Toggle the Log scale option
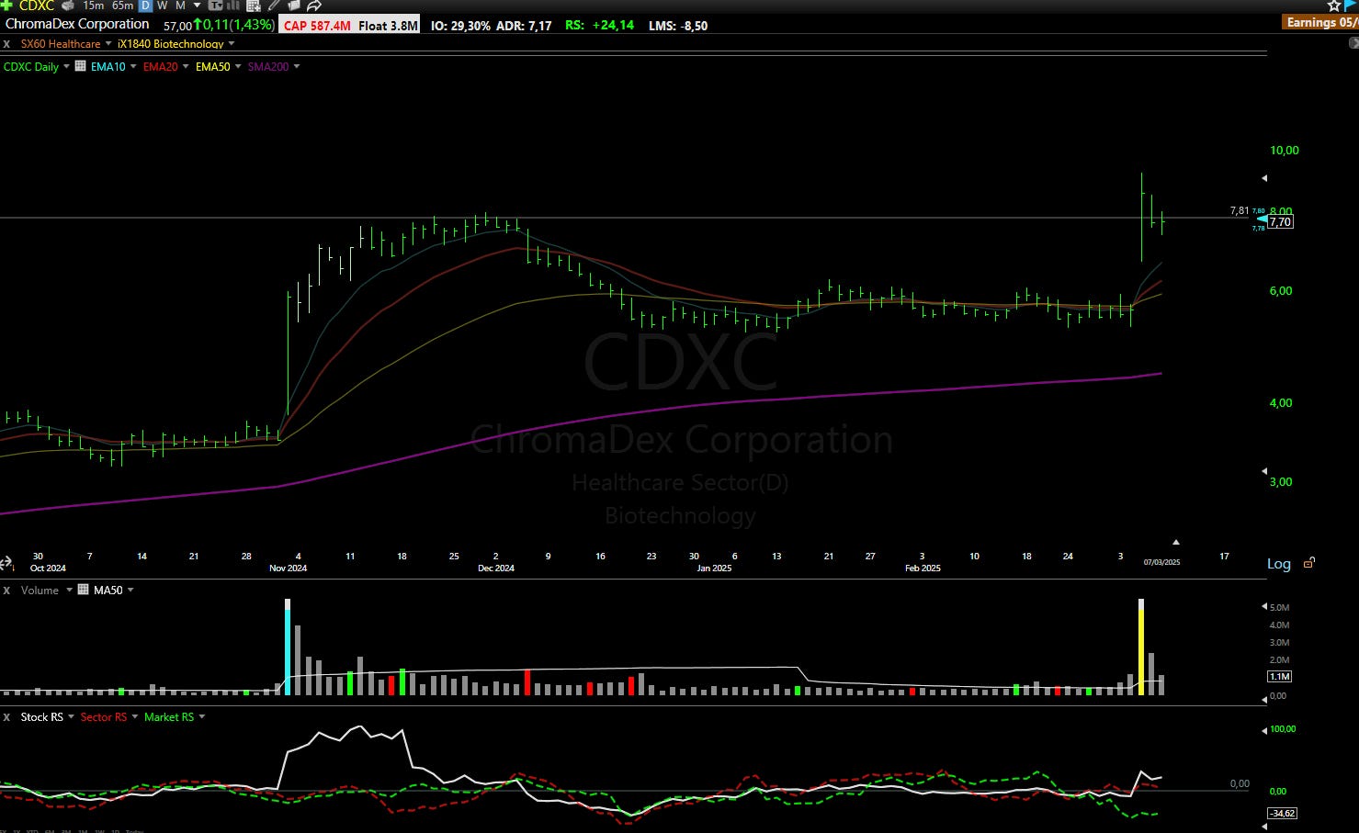The image size is (1359, 833). (1279, 564)
